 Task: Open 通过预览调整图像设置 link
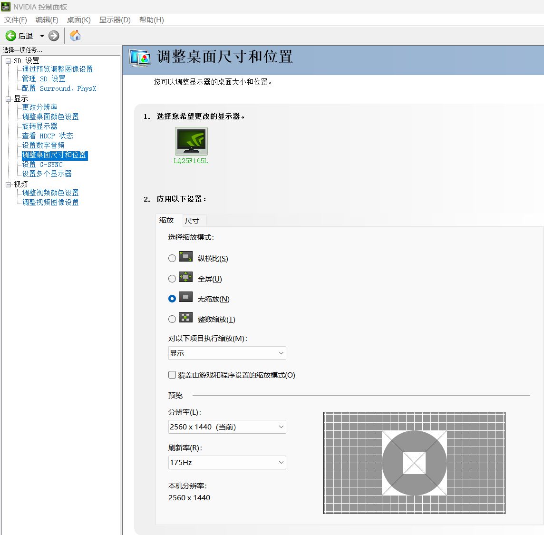pyautogui.click(x=58, y=69)
